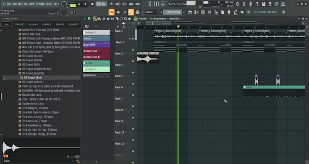
Task: Toggle countdown before recording
Action: click(x=125, y=4)
